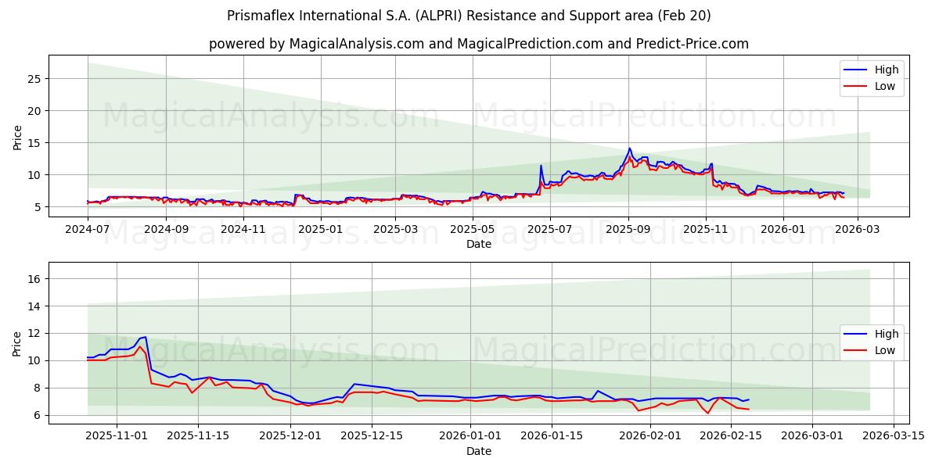The height and width of the screenshot is (469, 939).
Task: Click the late June 2025 price spike
Action: point(541,166)
